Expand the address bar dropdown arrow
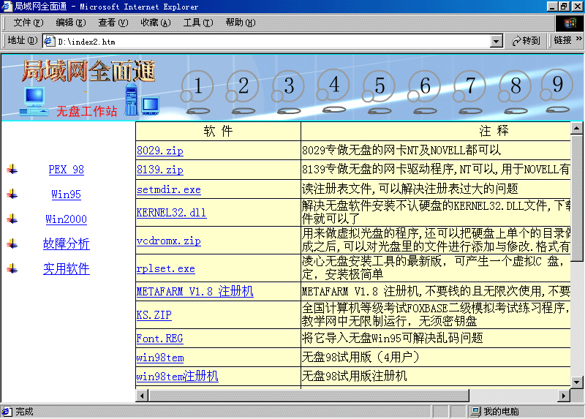This screenshot has width=585, height=419. click(x=497, y=42)
